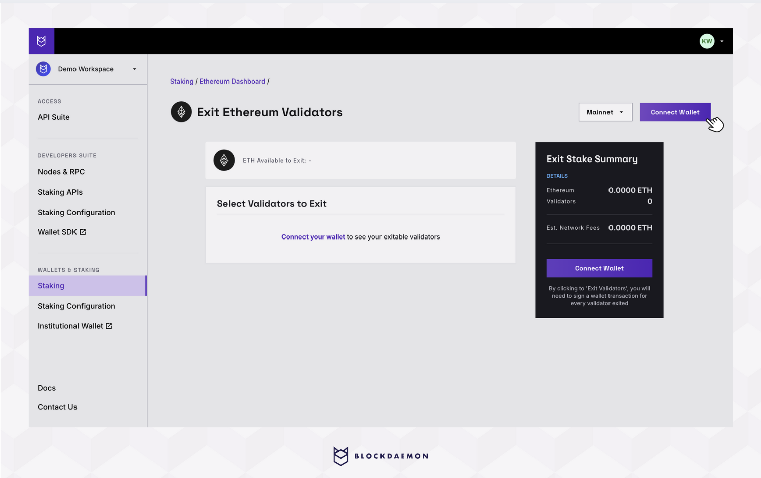Click 'ETH Available to Exit' text

click(277, 160)
